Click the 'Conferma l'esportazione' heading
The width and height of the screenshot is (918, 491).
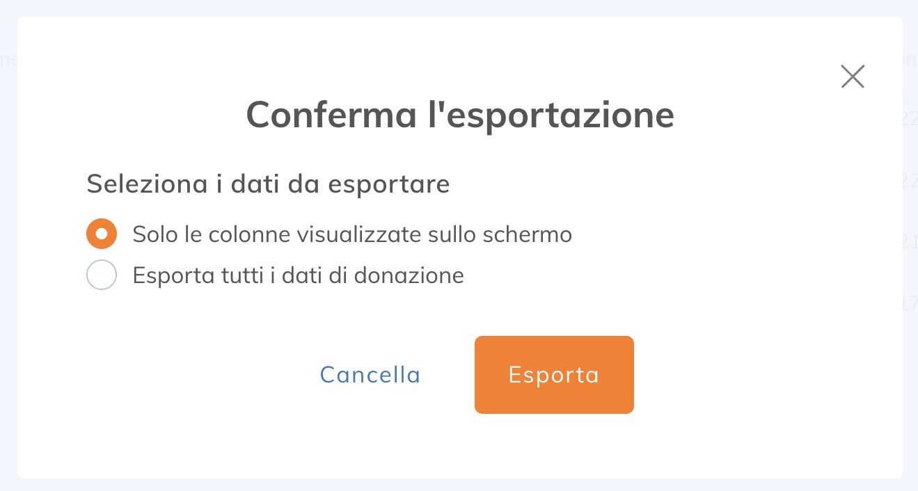460,115
